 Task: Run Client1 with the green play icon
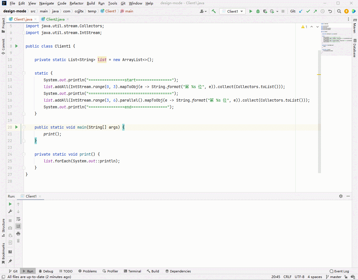[251, 11]
